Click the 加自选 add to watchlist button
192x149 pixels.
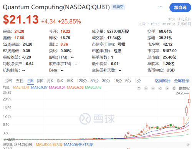[x=180, y=7]
